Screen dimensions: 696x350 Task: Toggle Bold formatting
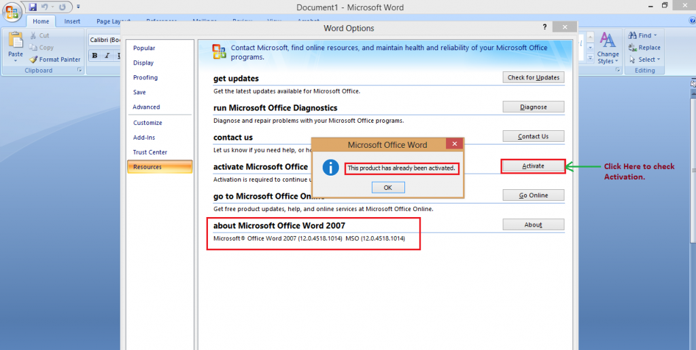click(x=94, y=56)
